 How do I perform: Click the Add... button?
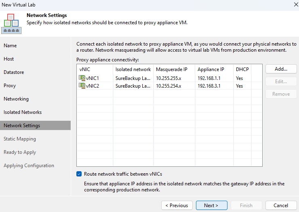point(281,69)
